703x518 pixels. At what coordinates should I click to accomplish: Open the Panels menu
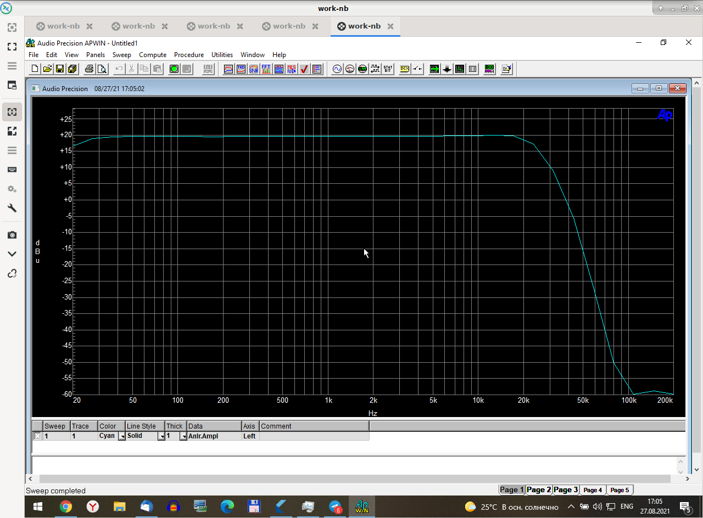pyautogui.click(x=96, y=55)
